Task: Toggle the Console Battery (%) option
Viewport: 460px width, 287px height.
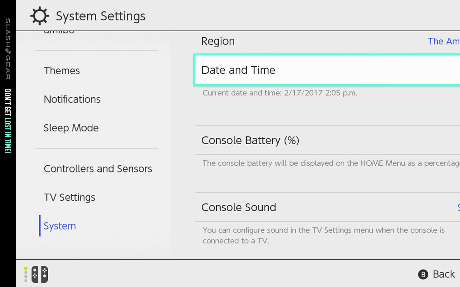Action: (327, 140)
